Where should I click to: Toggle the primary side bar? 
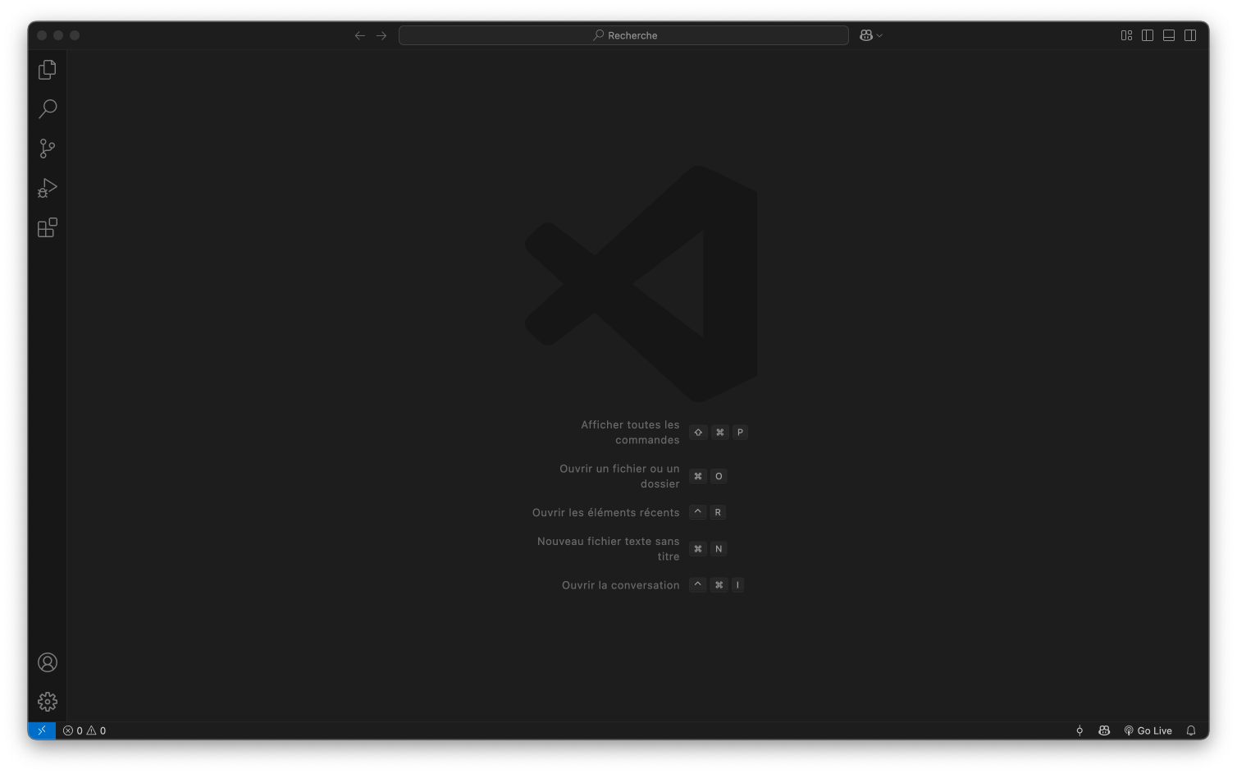click(x=1148, y=35)
